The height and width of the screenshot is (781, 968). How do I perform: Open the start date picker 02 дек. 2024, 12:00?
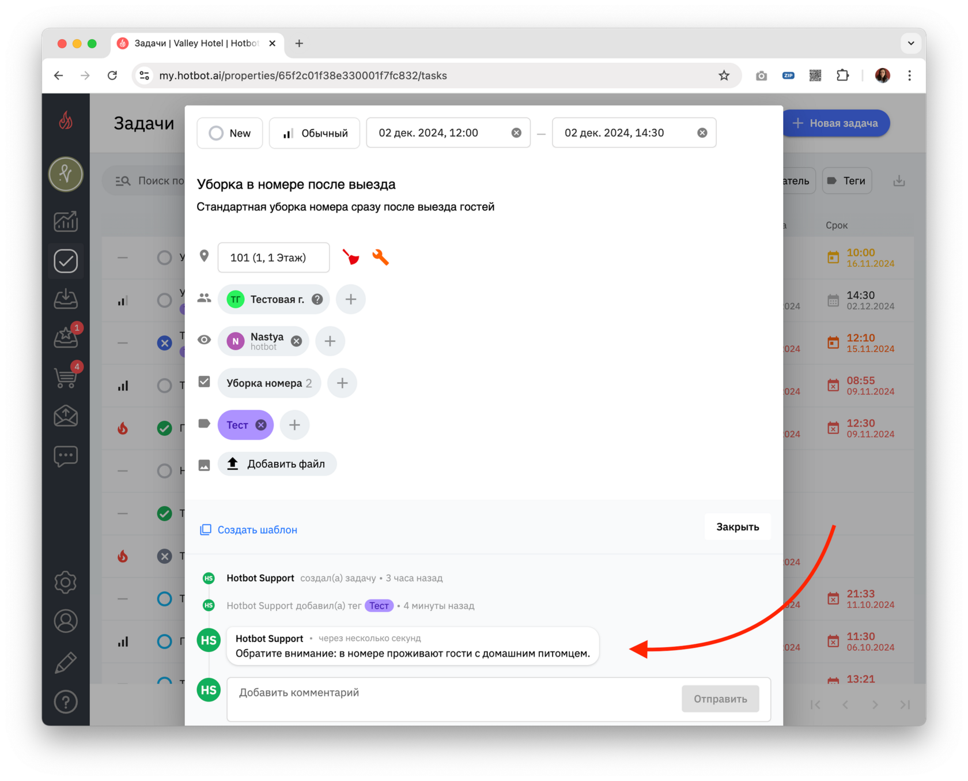pos(448,133)
